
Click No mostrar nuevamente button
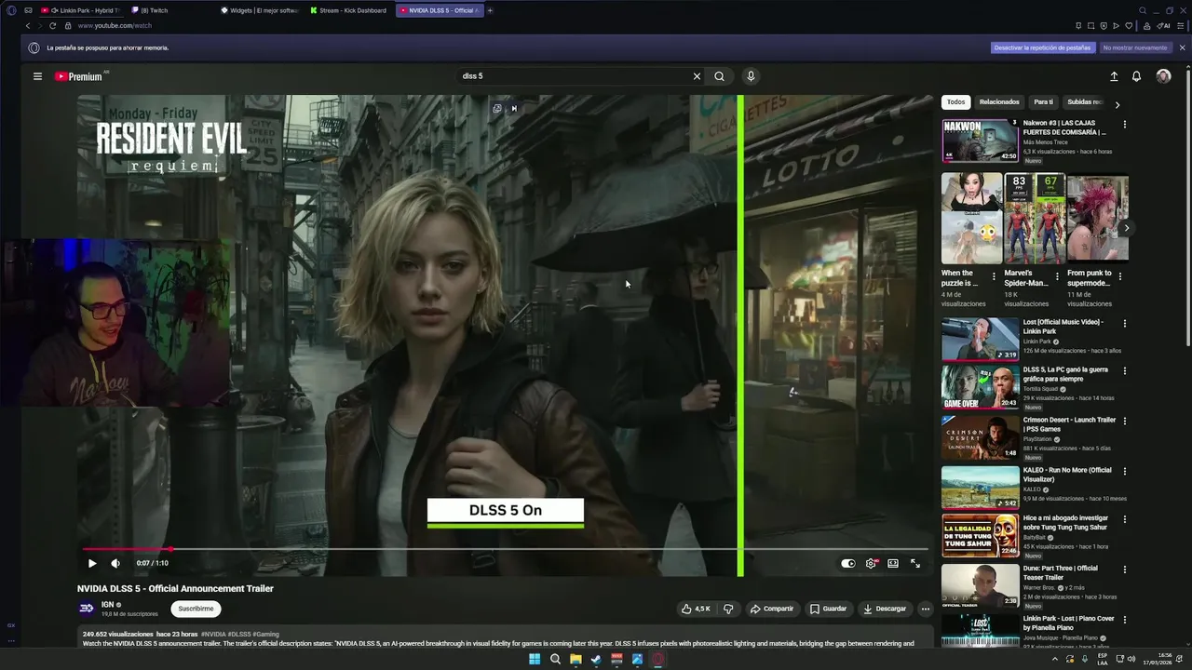[x=1134, y=47]
